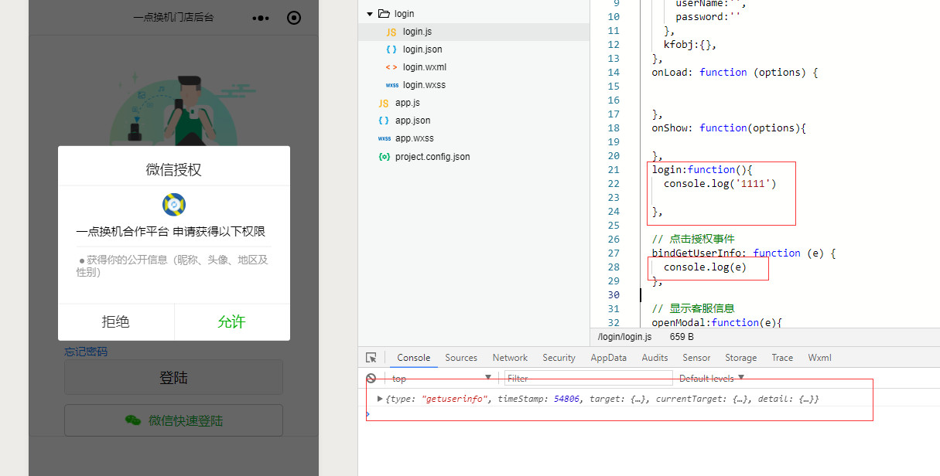
Task: Click the console Filter input field
Action: coord(589,378)
